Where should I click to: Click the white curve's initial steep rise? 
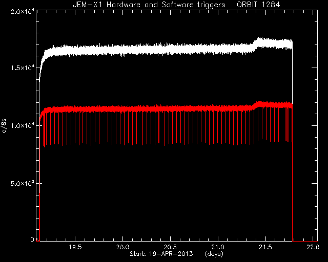point(42,67)
